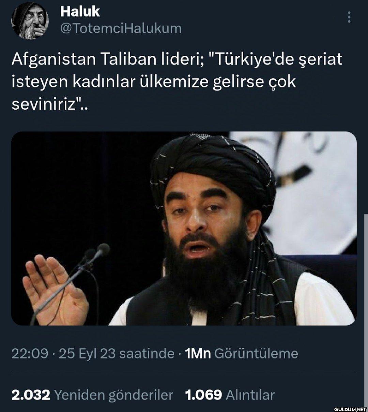Click the Alıntılar label text
Image resolution: width=368 pixels, height=412 pixels.
(x=250, y=395)
